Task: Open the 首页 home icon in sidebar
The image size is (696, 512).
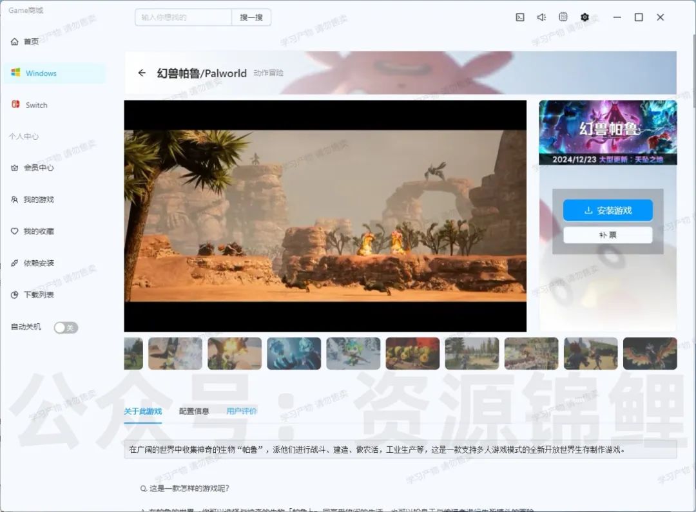Action: pos(15,42)
